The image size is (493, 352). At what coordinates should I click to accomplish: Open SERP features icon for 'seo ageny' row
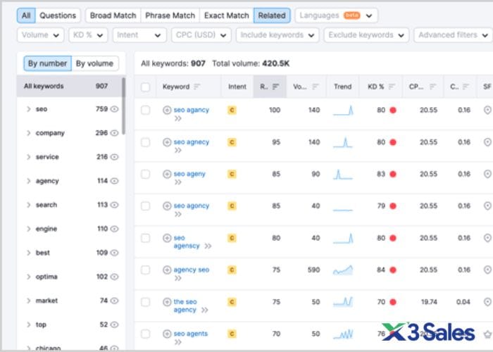pyautogui.click(x=487, y=174)
